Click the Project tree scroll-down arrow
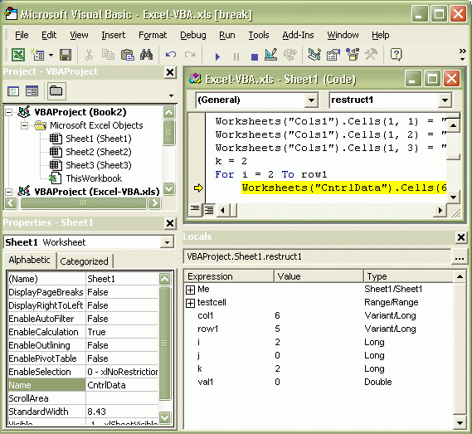The height and width of the screenshot is (434, 472). (169, 189)
